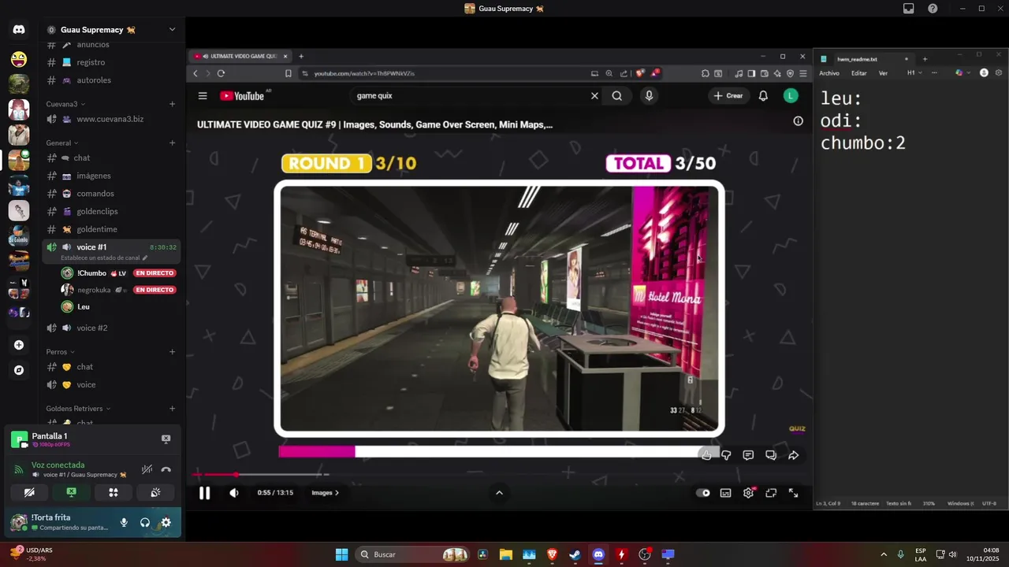Viewport: 1009px width, 567px height.
Task: Seek on the YouTube red progress bar
Action: pyautogui.click(x=262, y=474)
